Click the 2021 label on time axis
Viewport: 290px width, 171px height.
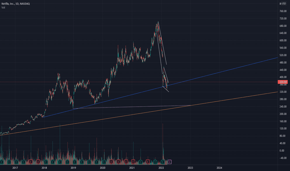point(132,168)
